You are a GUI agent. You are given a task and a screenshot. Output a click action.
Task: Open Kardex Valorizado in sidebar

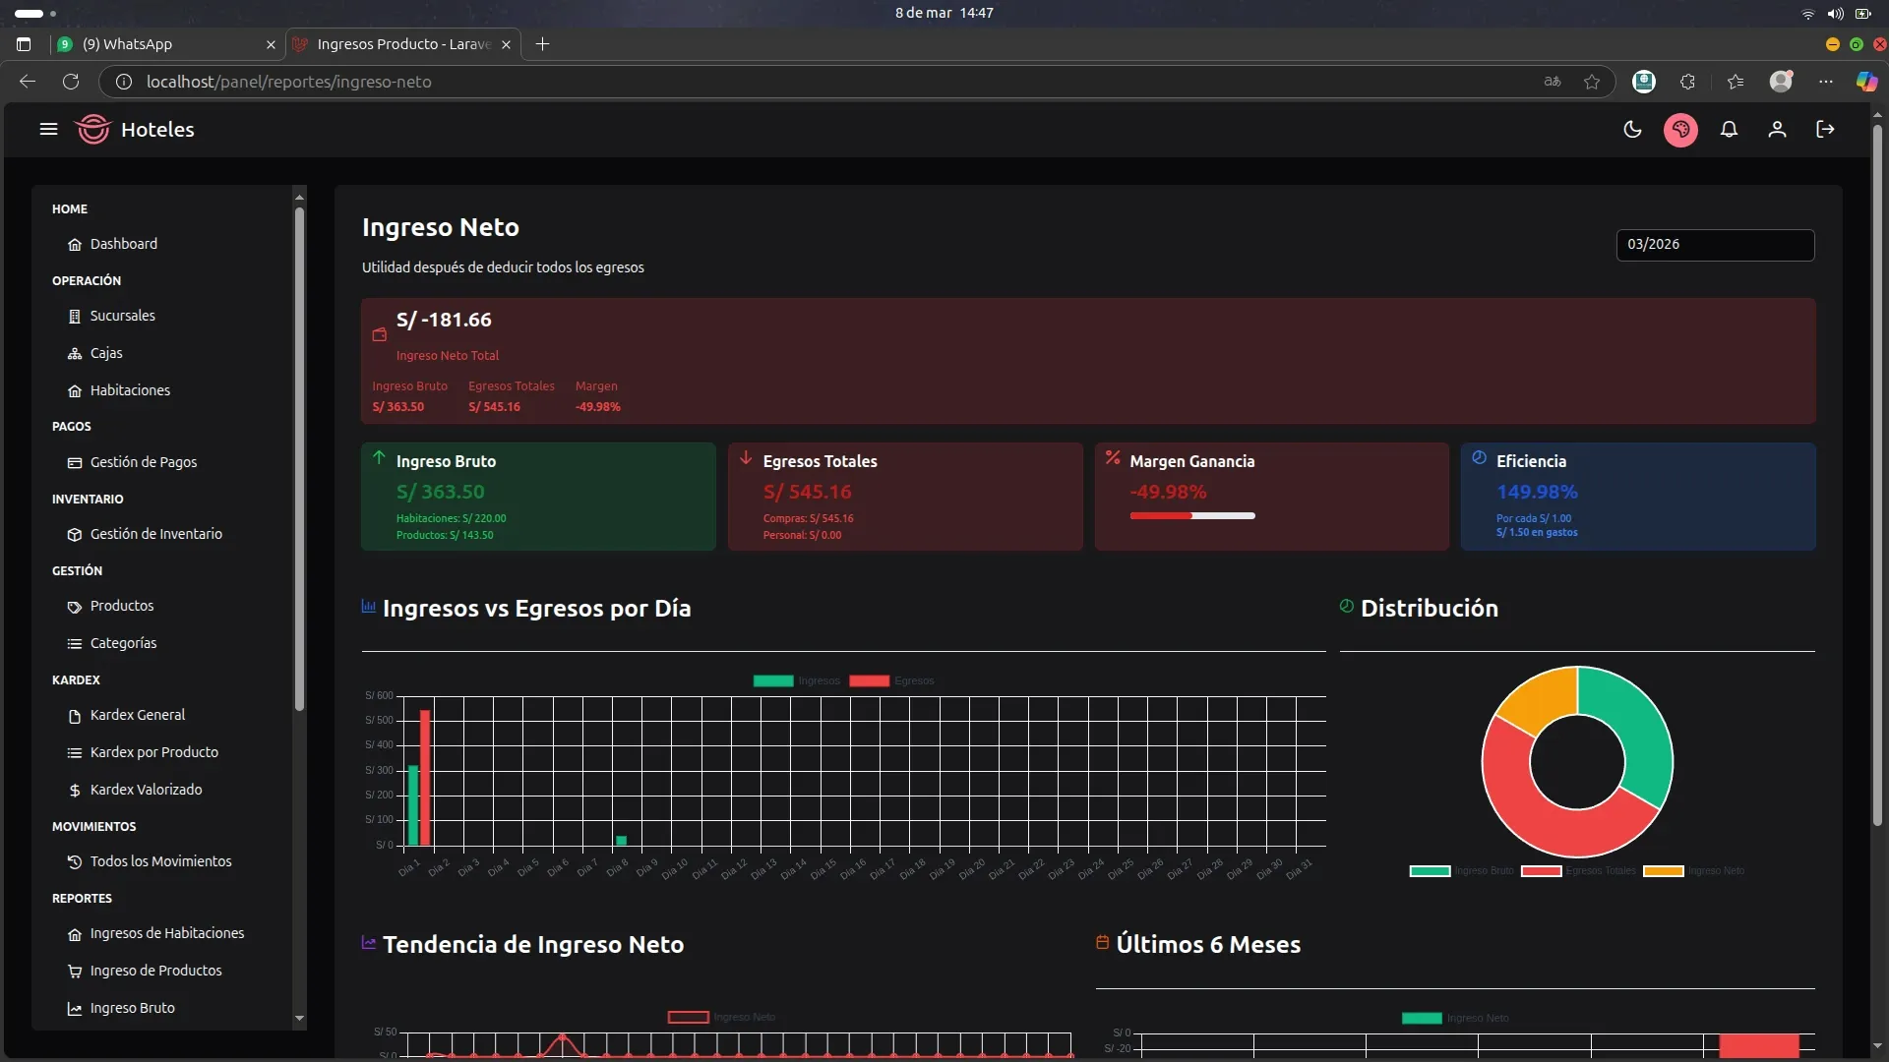point(146,790)
